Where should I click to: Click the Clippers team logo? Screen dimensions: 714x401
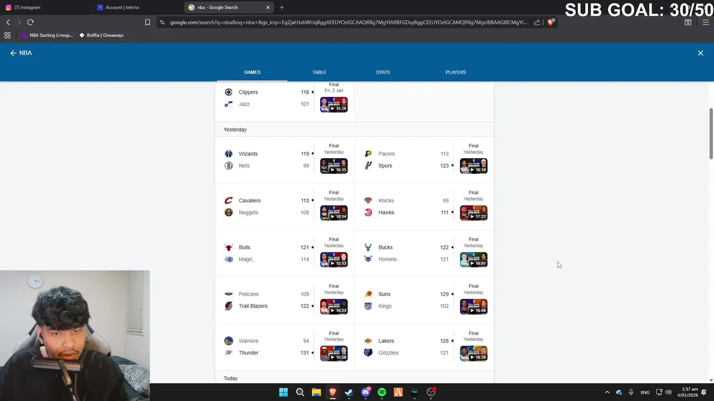pyautogui.click(x=228, y=92)
